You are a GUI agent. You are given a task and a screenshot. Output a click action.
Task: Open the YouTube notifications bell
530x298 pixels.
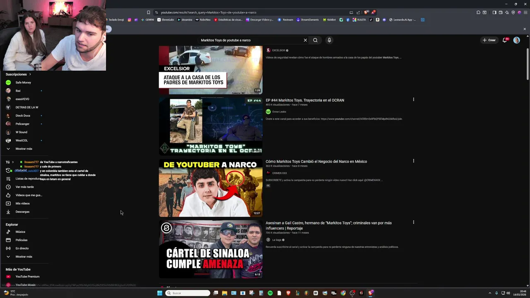(505, 40)
